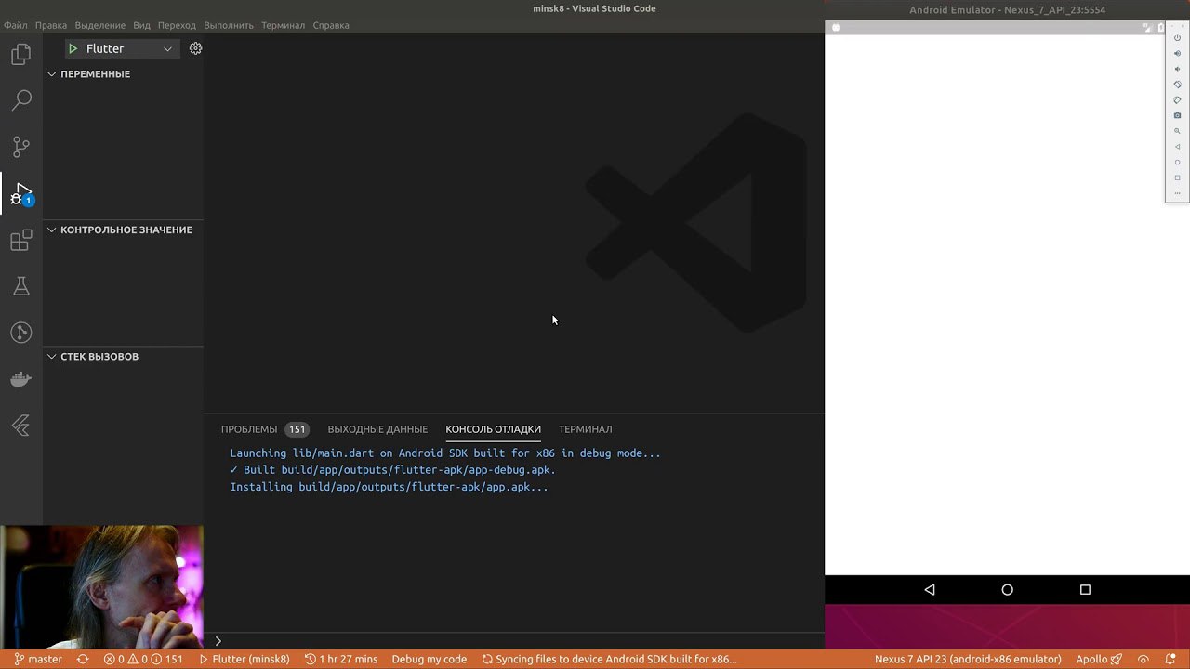Image resolution: width=1190 pixels, height=669 pixels.
Task: Click the synchronize changes icon in status bar
Action: click(x=83, y=659)
